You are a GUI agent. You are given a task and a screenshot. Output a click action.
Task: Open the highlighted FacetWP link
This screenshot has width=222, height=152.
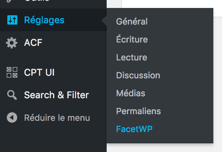tap(134, 129)
